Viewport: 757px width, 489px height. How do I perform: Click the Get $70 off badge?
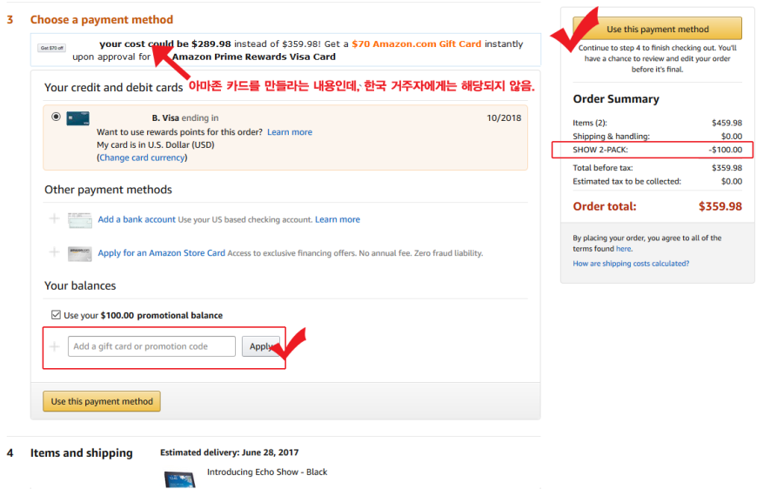pos(51,48)
